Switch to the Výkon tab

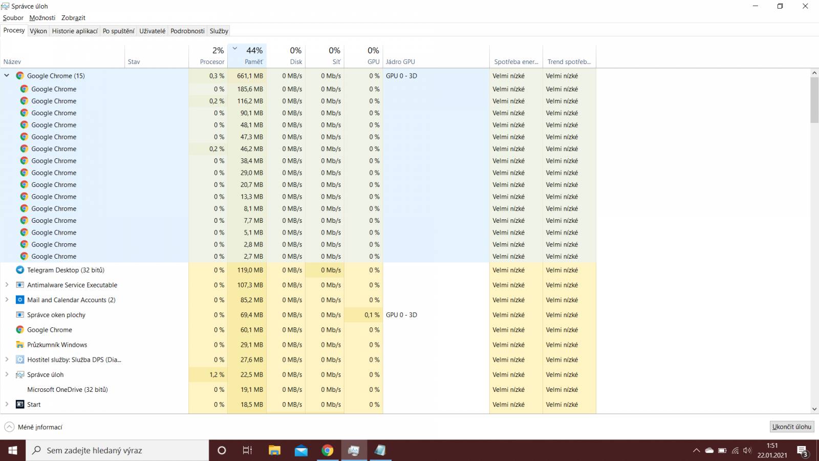(38, 31)
